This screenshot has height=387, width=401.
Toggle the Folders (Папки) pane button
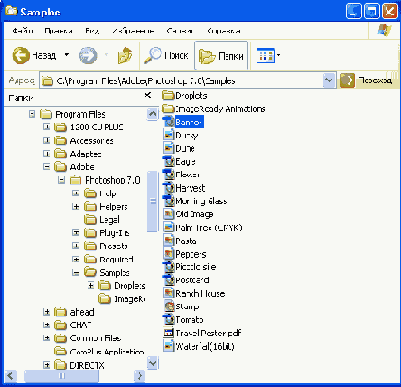click(221, 56)
